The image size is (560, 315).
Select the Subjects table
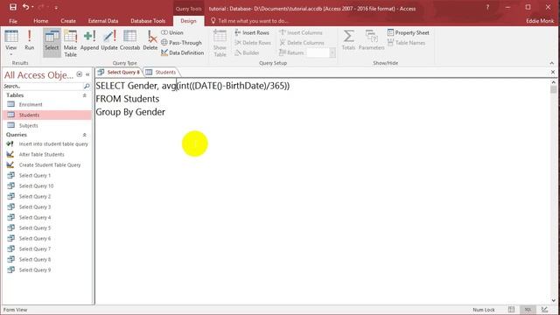pyautogui.click(x=46, y=125)
